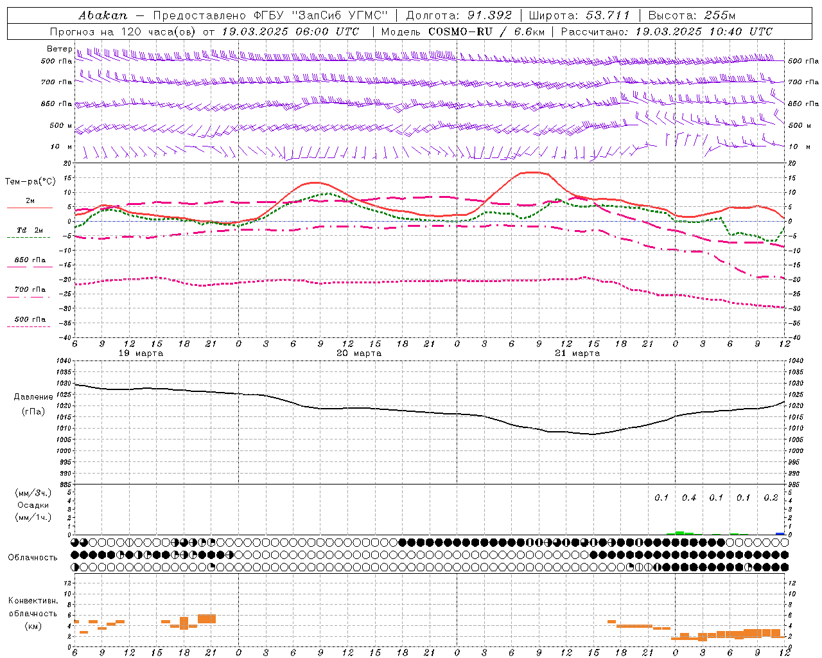The height and width of the screenshot is (658, 822).
Task: Click the "20 марта" date label
Action: (x=360, y=353)
